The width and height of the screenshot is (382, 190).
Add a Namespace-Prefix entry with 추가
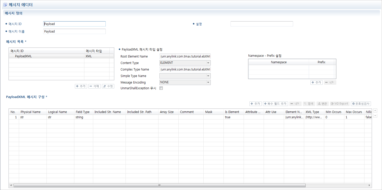[x=316, y=82]
